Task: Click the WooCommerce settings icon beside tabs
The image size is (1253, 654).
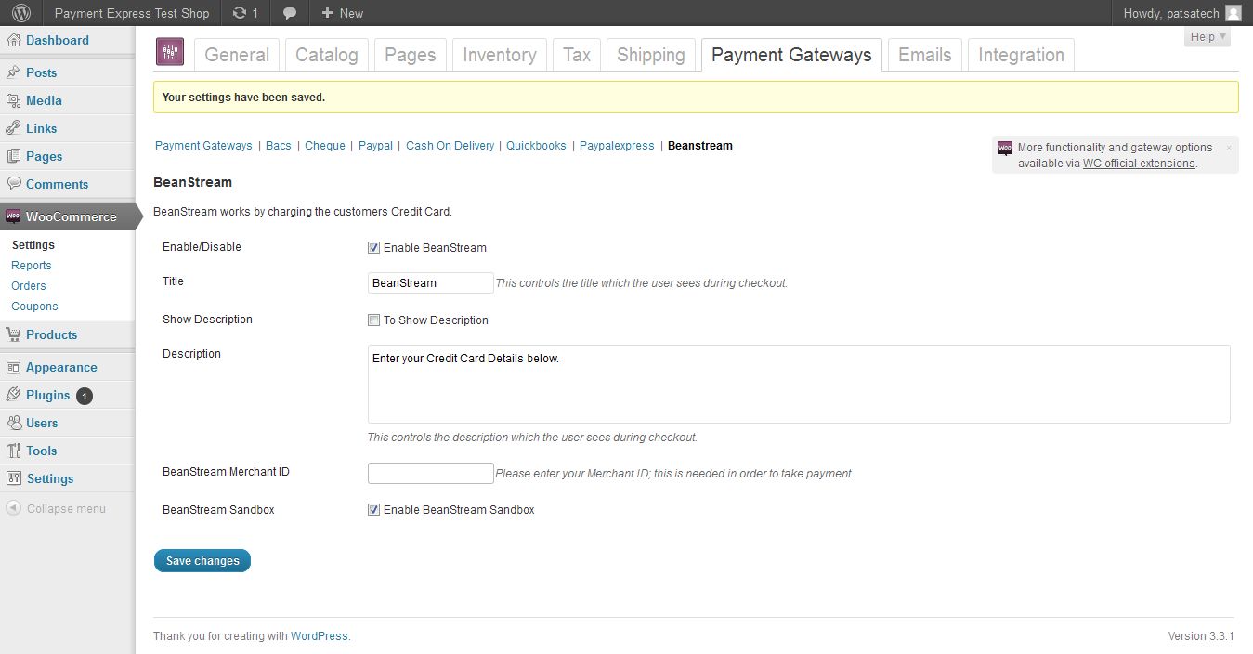Action: pyautogui.click(x=169, y=52)
